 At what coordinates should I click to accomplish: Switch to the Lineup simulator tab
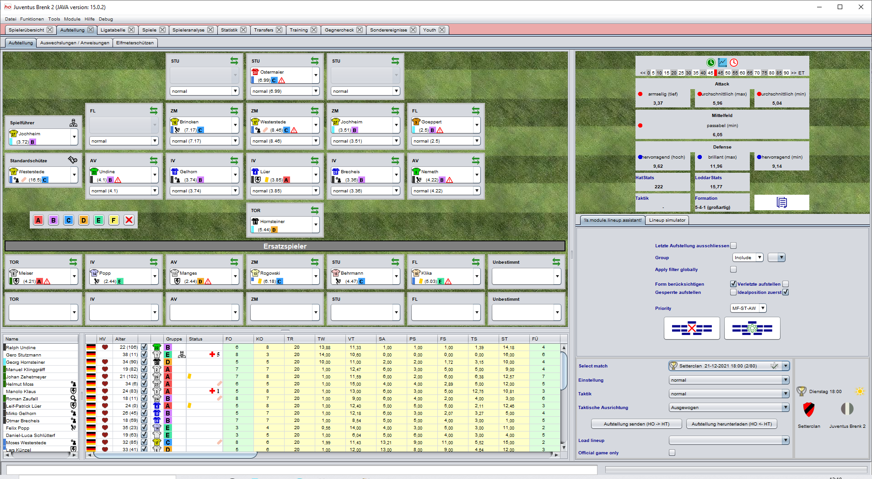point(668,220)
